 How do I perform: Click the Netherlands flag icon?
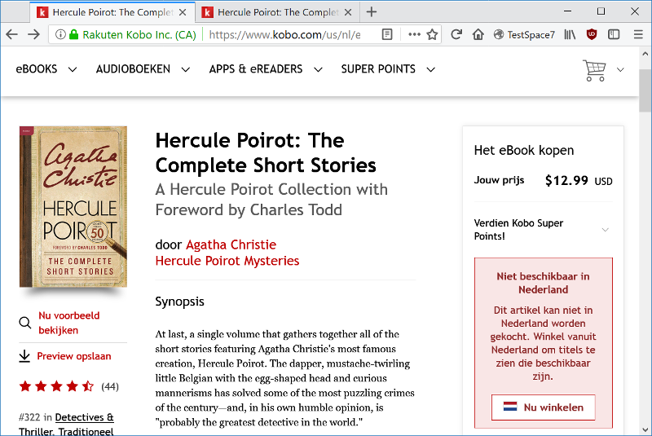pos(510,407)
